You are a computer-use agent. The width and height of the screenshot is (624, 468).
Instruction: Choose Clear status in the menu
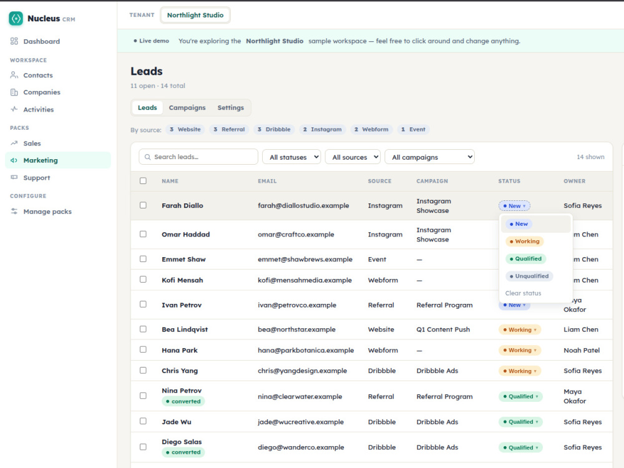click(535, 293)
